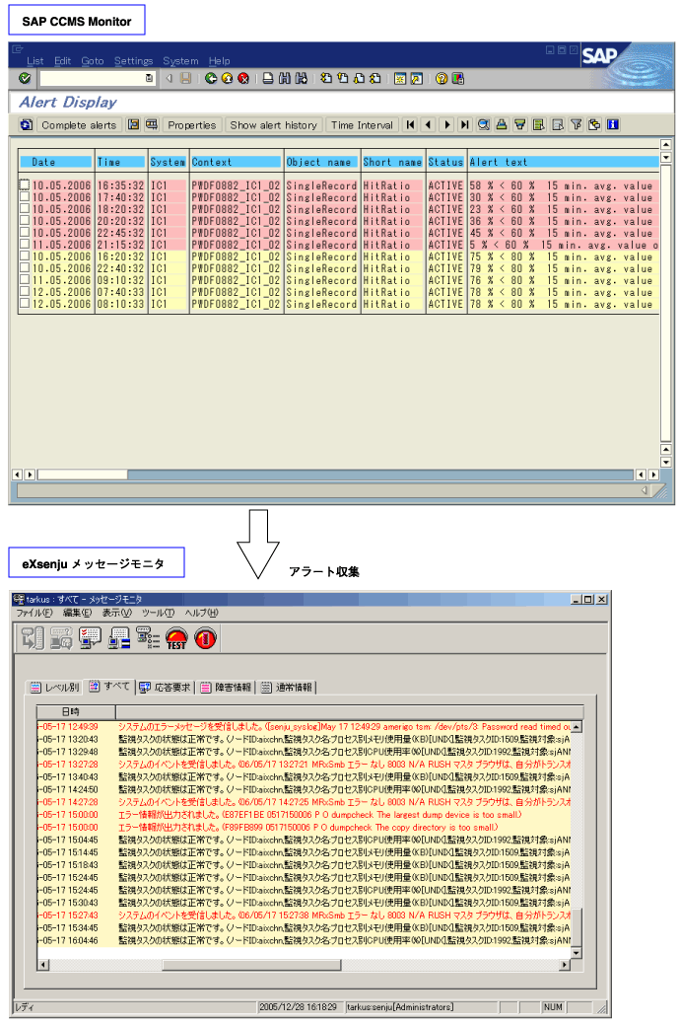
Task: Click the yellow Exit icon in SAP toolbar
Action: pos(227,79)
